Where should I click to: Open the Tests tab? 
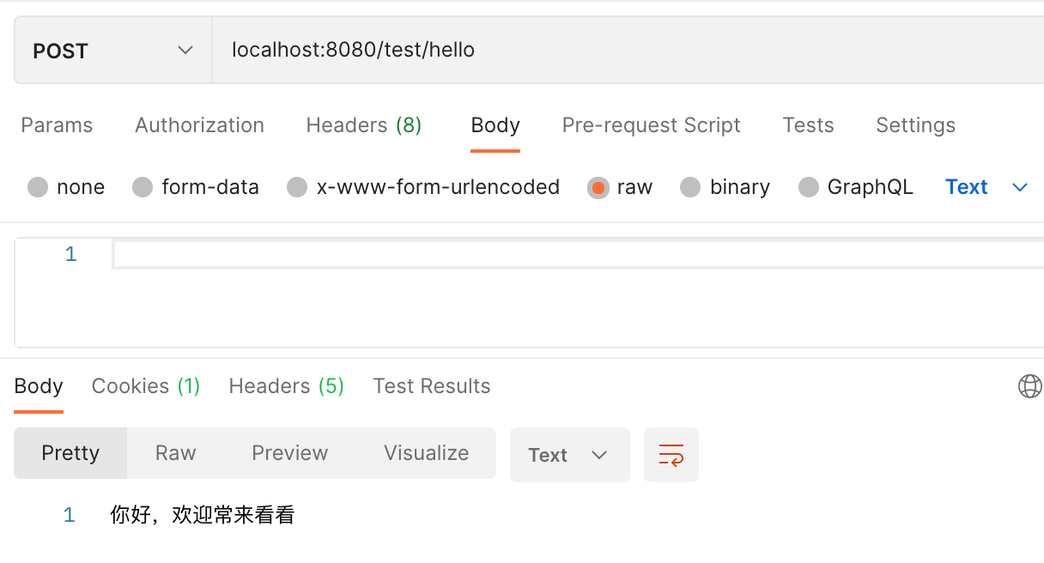tap(808, 125)
